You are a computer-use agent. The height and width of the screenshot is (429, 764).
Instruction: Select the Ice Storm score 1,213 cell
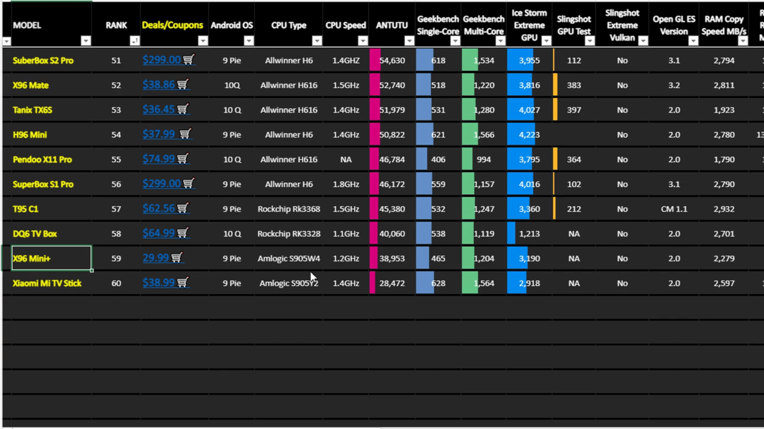529,234
